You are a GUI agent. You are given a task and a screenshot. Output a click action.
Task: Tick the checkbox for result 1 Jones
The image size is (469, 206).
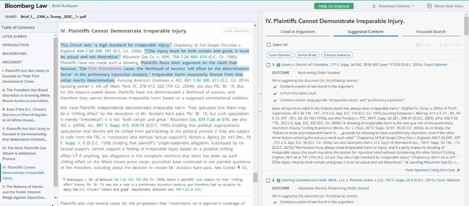[269, 65]
